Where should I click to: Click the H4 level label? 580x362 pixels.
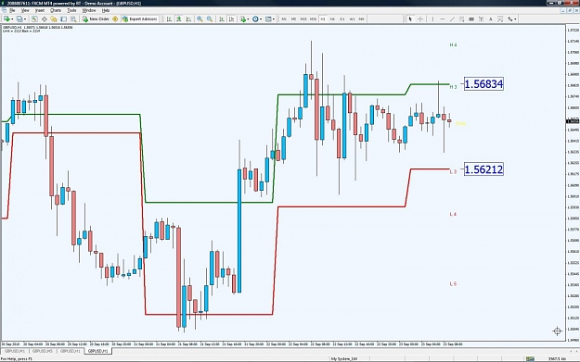(x=453, y=45)
